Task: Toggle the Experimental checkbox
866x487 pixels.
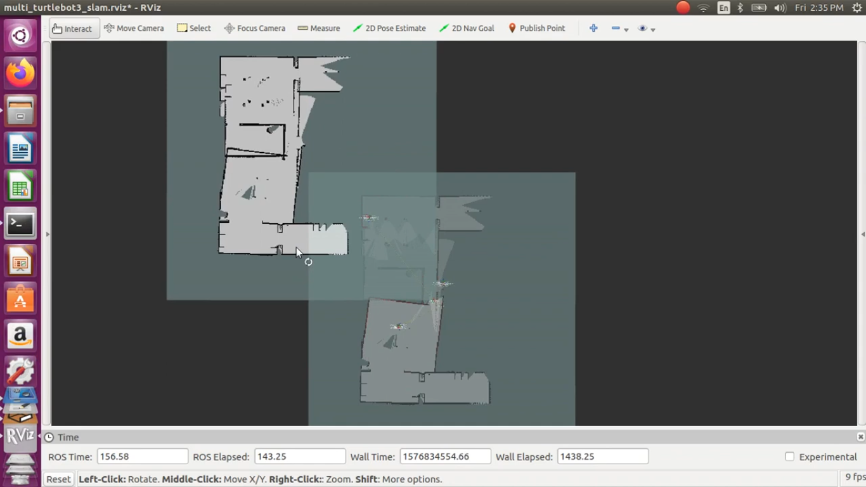Action: point(789,457)
